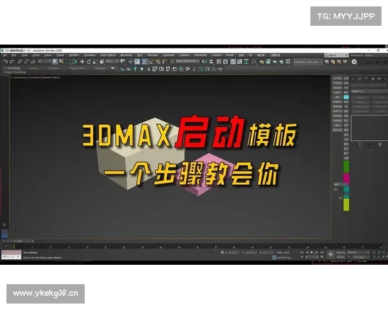This screenshot has height=310, width=388.
Task: Click Add Time Tag label
Action: tap(284, 258)
